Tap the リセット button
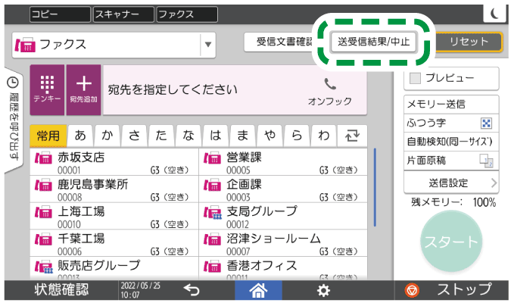 click(469, 42)
